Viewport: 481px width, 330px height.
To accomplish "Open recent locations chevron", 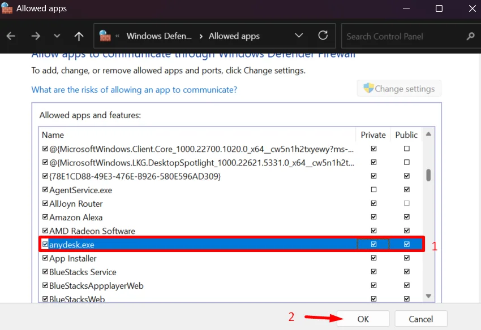I will 57,36.
